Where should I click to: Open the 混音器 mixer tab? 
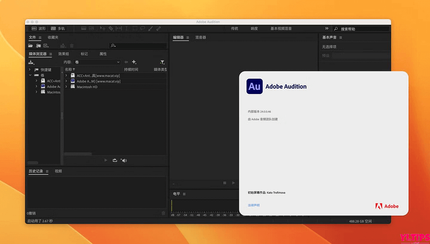tap(200, 37)
